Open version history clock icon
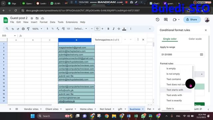This screenshot has width=213, height=120. (157, 20)
